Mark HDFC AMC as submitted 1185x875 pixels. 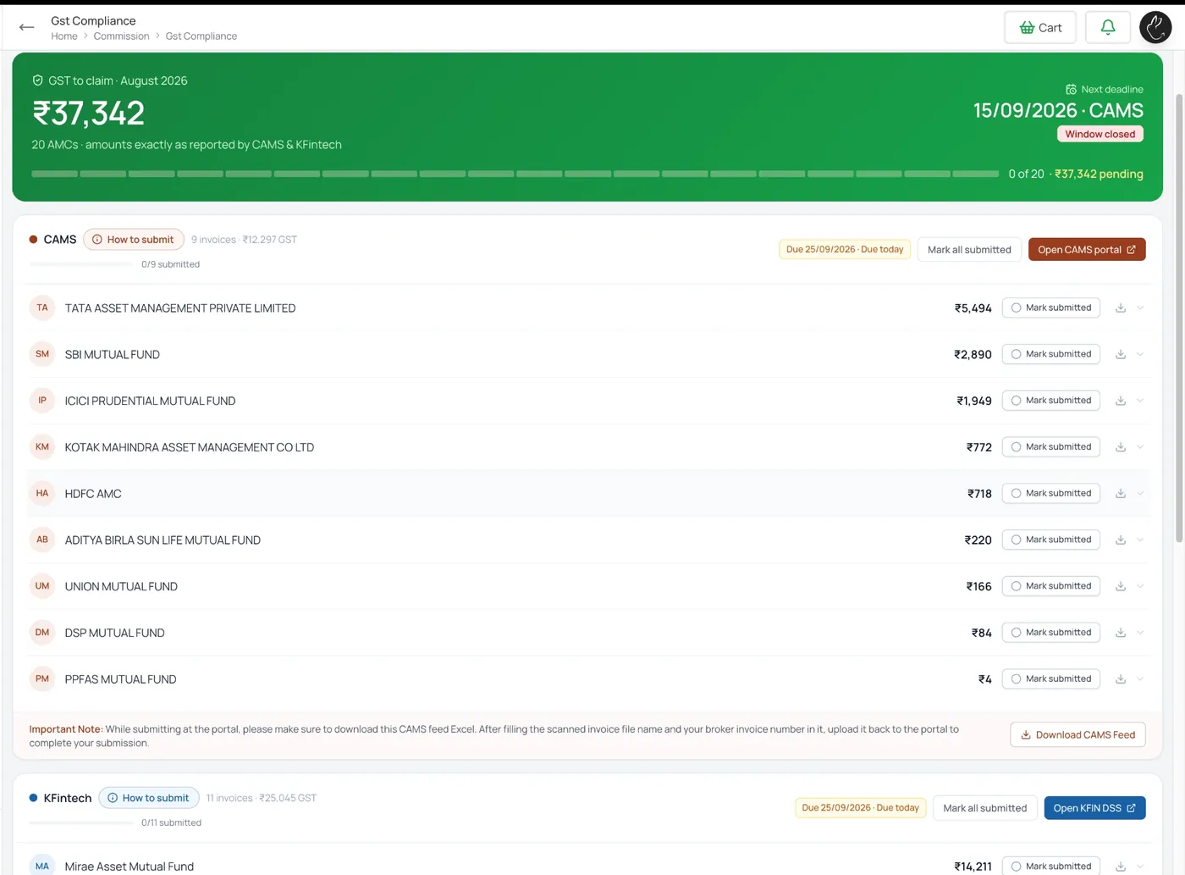[x=1050, y=493]
